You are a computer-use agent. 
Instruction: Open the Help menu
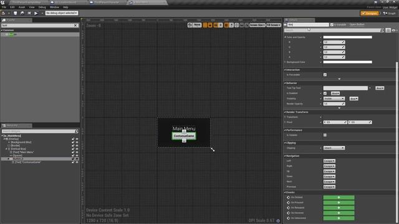tap(65, 7)
